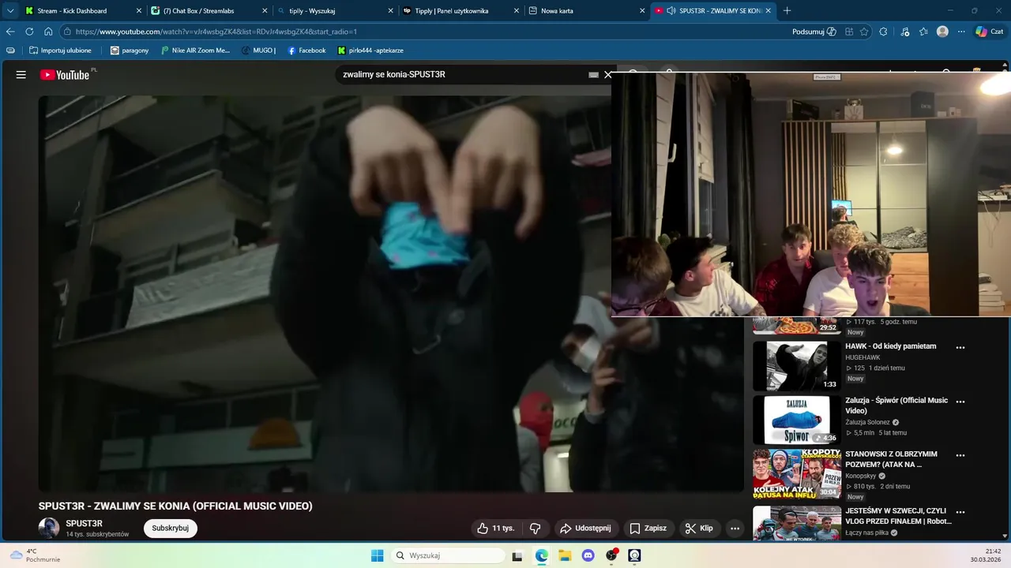
Task: Open the SPUST3R channel name
Action: click(84, 524)
